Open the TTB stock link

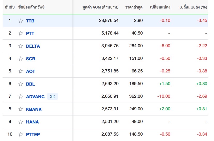point(30,21)
